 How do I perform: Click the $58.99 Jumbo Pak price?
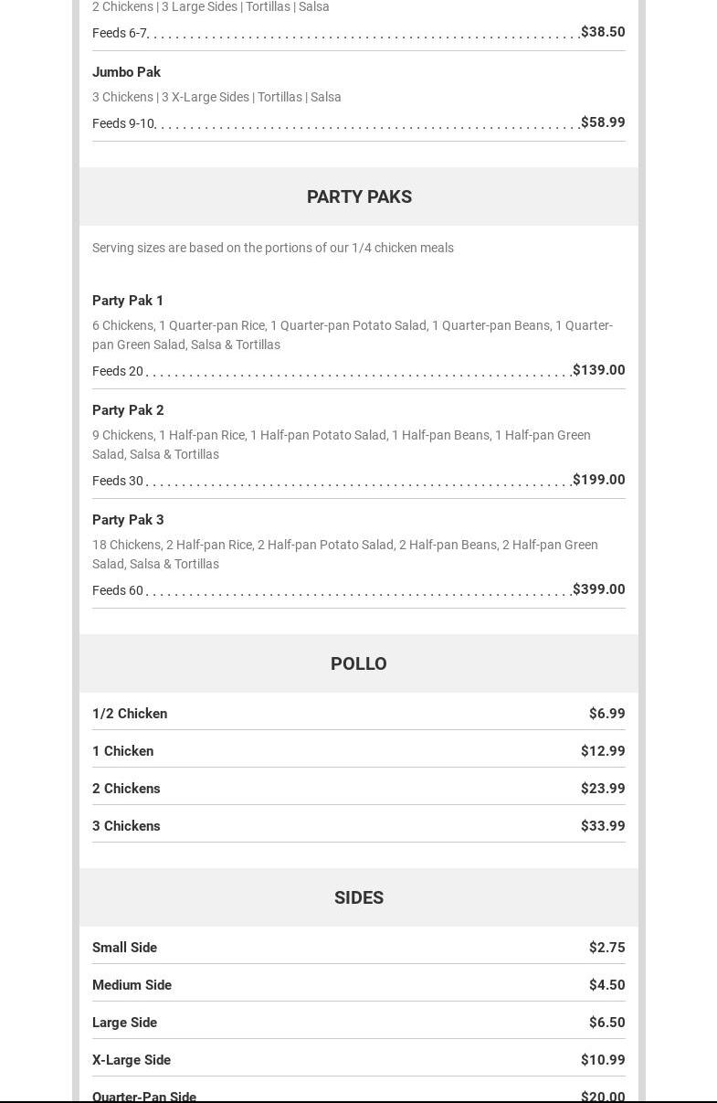(603, 122)
